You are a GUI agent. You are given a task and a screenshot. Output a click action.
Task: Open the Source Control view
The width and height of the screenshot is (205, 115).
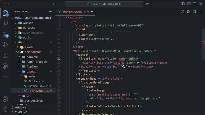tap(5, 34)
